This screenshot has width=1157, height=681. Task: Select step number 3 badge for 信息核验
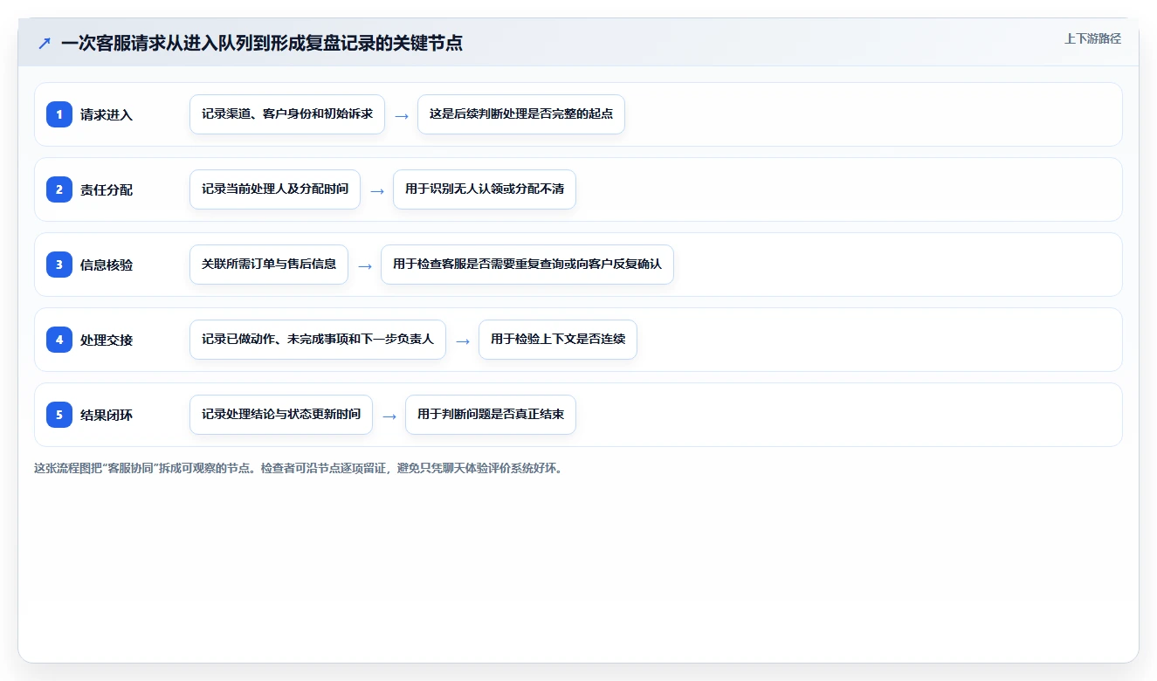59,264
